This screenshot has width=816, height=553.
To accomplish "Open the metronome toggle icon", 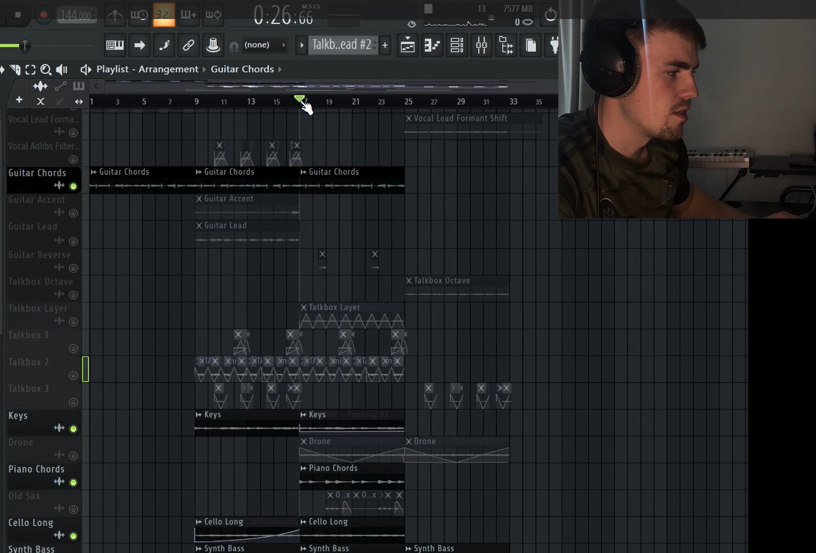I will (114, 15).
